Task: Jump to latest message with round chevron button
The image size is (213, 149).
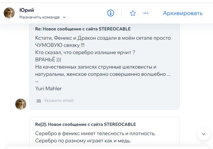Action: point(203,134)
